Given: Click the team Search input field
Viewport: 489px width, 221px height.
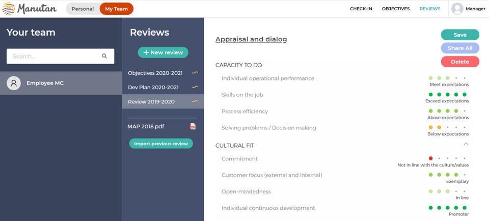Looking at the screenshot, I should pyautogui.click(x=53, y=56).
